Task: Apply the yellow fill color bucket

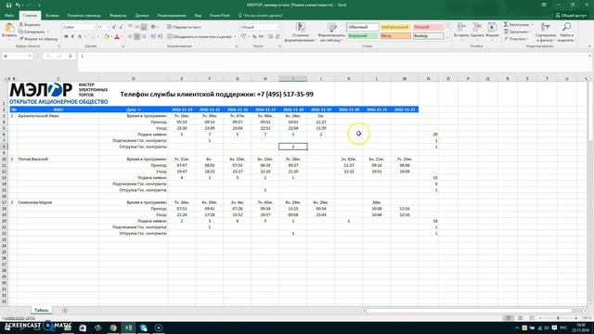Action: [x=107, y=37]
